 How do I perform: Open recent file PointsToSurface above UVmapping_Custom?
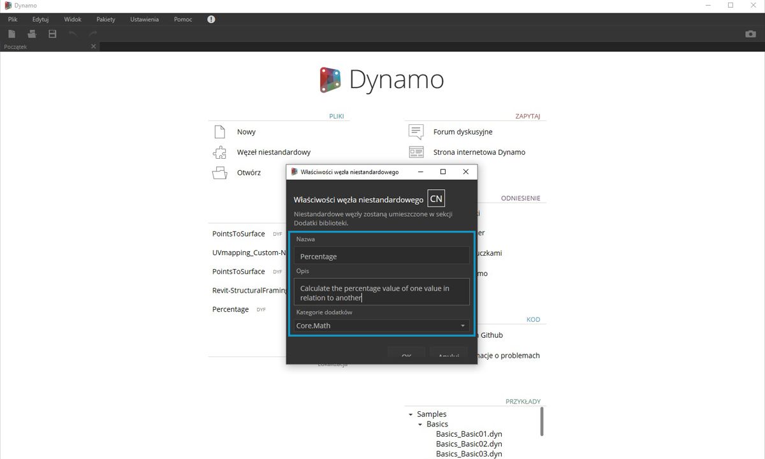click(238, 234)
